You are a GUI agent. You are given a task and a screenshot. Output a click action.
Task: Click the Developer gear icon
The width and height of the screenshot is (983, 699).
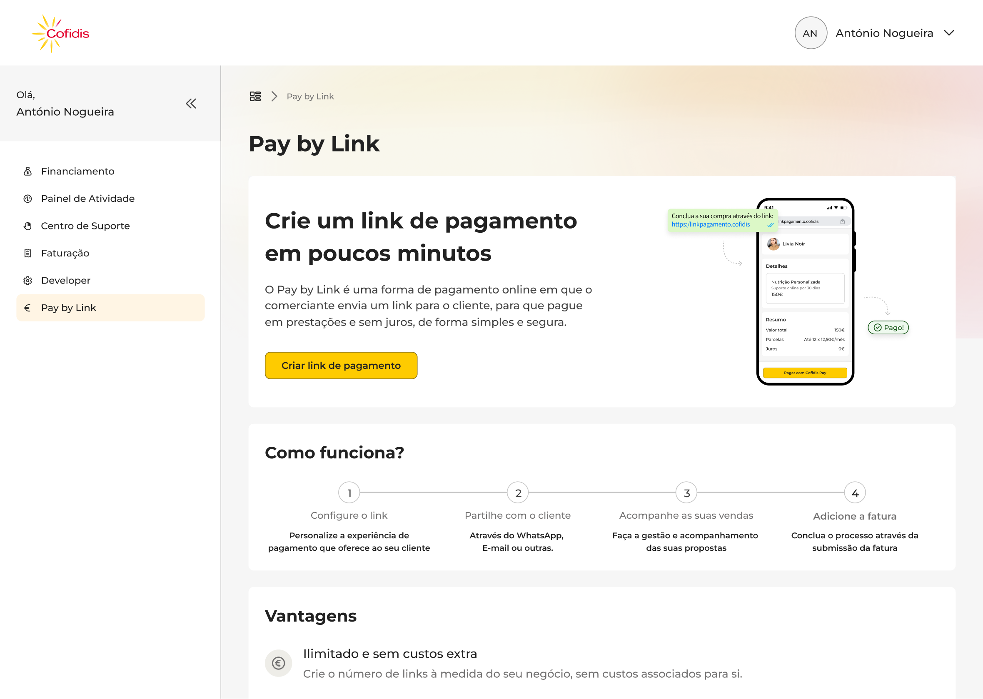coord(27,281)
